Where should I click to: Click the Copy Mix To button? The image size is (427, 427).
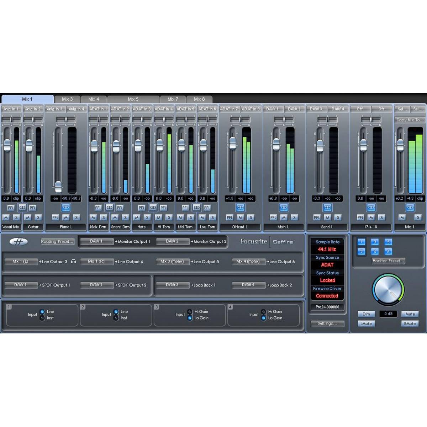click(410, 120)
